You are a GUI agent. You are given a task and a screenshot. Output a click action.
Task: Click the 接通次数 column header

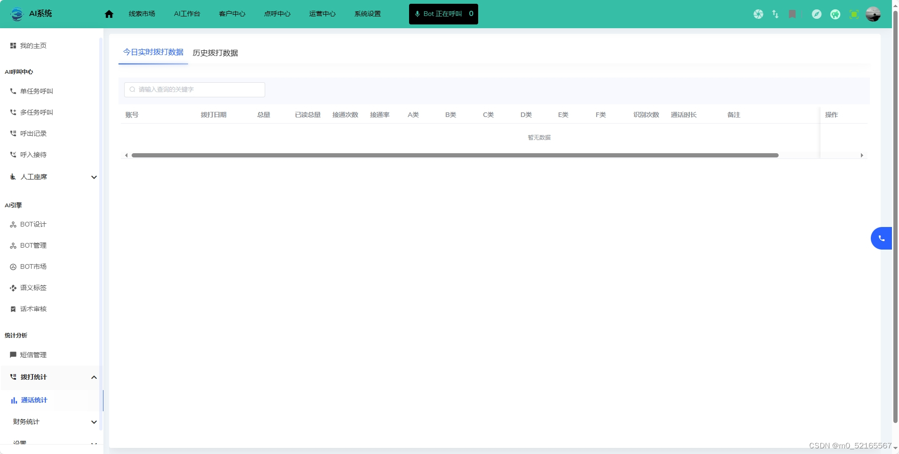coord(345,115)
